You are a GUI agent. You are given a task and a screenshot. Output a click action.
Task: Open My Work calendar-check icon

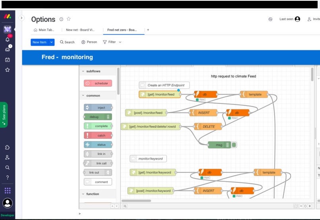pyautogui.click(x=8, y=60)
